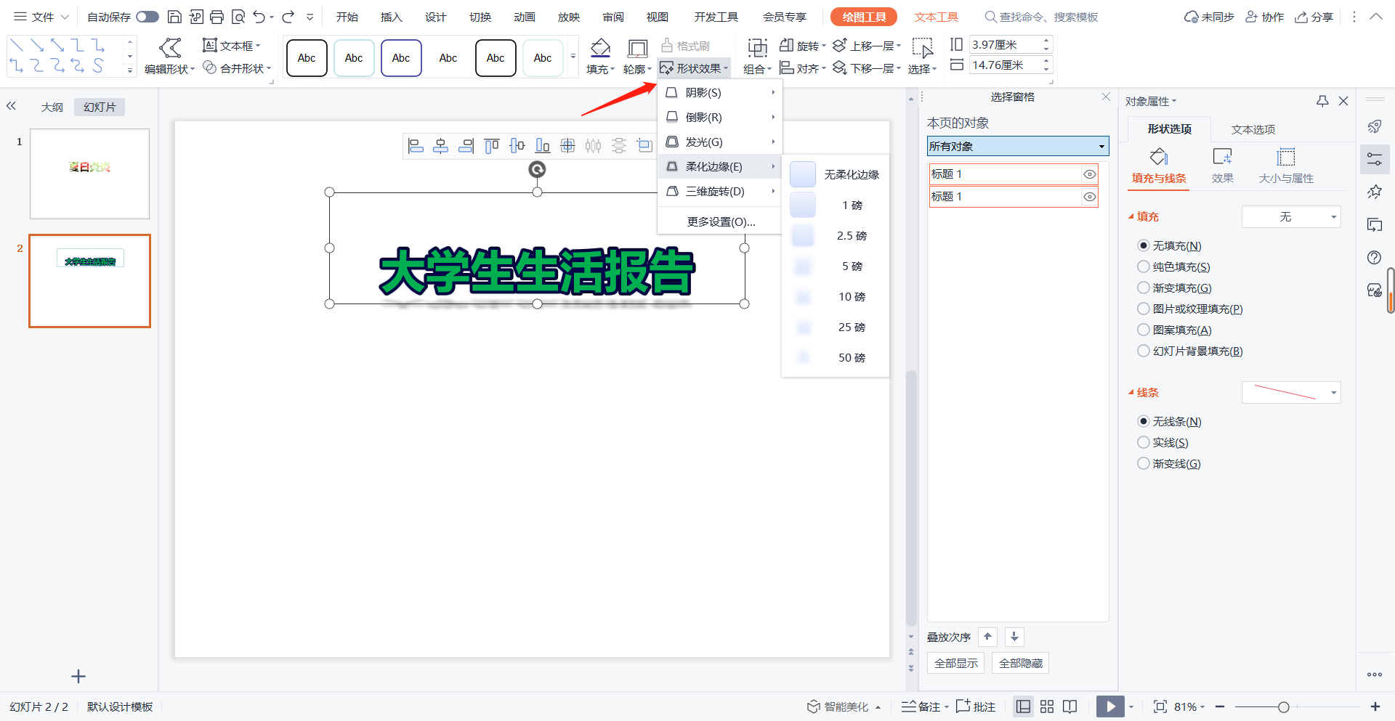This screenshot has height=721, width=1395.
Task: Open the 所有对象 dropdown
Action: 1018,146
